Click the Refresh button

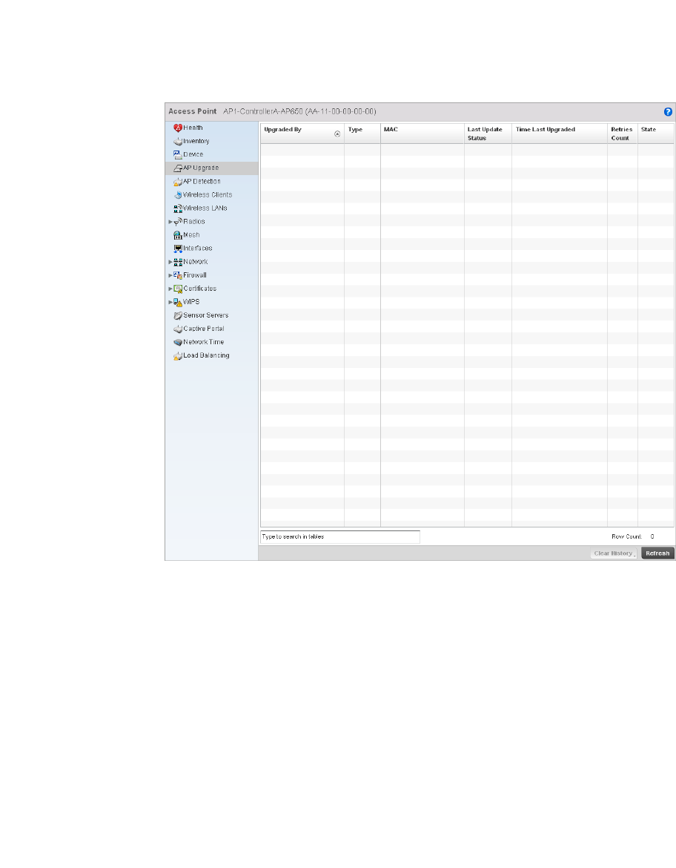click(x=657, y=553)
